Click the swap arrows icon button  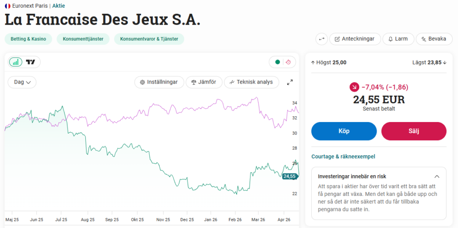[321, 39]
